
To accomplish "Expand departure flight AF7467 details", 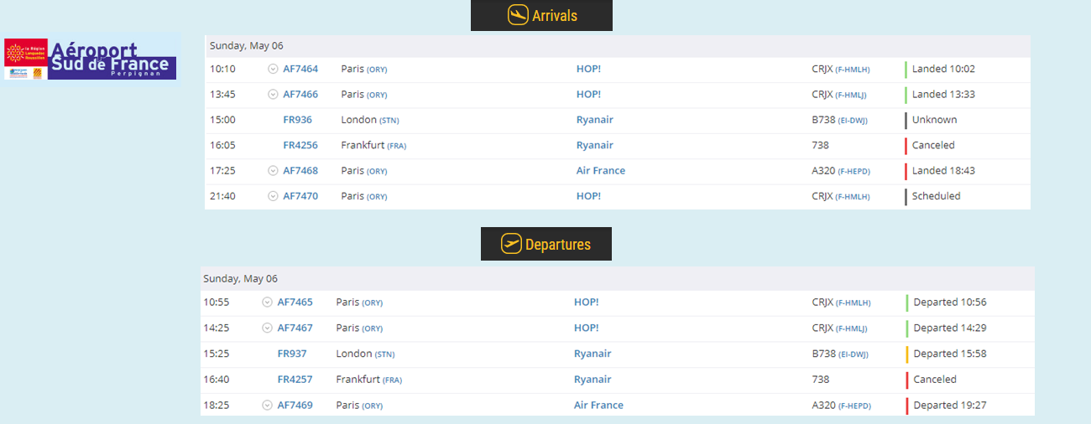I will [x=267, y=328].
